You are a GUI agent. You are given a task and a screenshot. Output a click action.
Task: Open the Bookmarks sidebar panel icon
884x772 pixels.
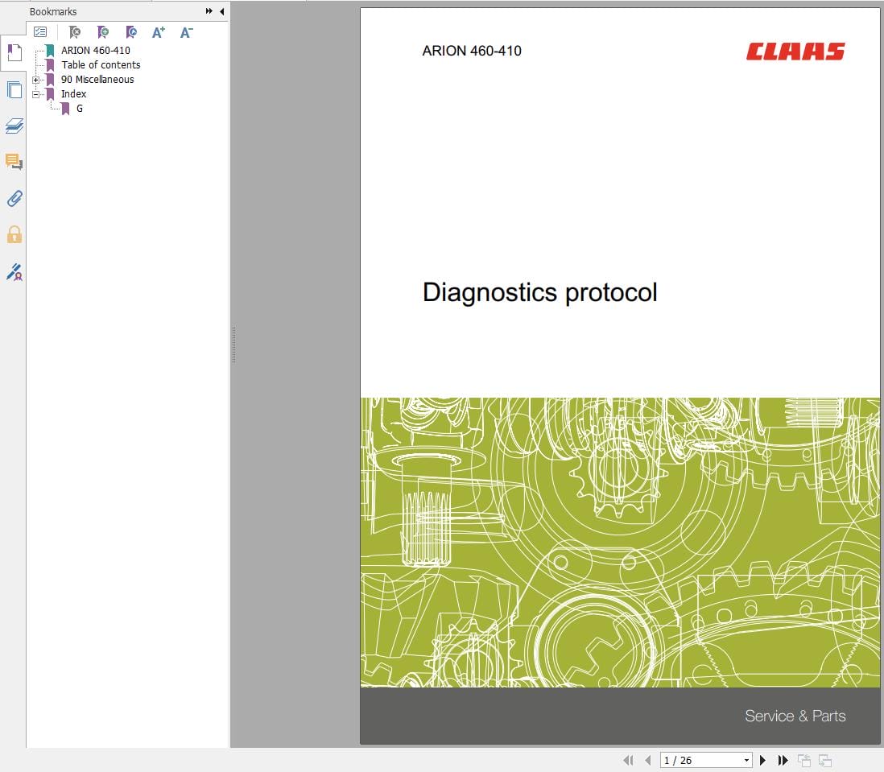click(x=14, y=53)
